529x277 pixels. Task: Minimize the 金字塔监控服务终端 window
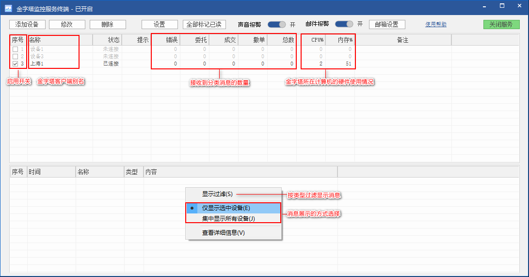coord(484,7)
